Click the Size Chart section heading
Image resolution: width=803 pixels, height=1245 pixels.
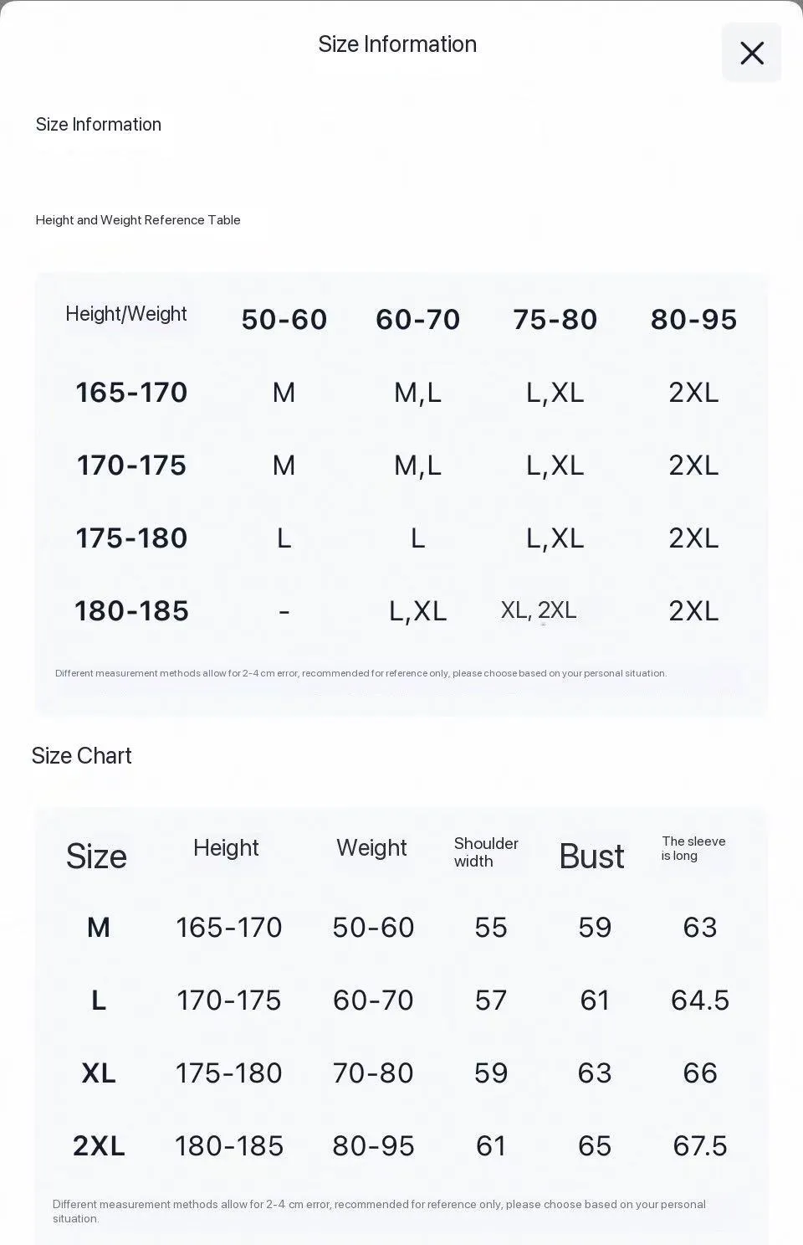[81, 756]
